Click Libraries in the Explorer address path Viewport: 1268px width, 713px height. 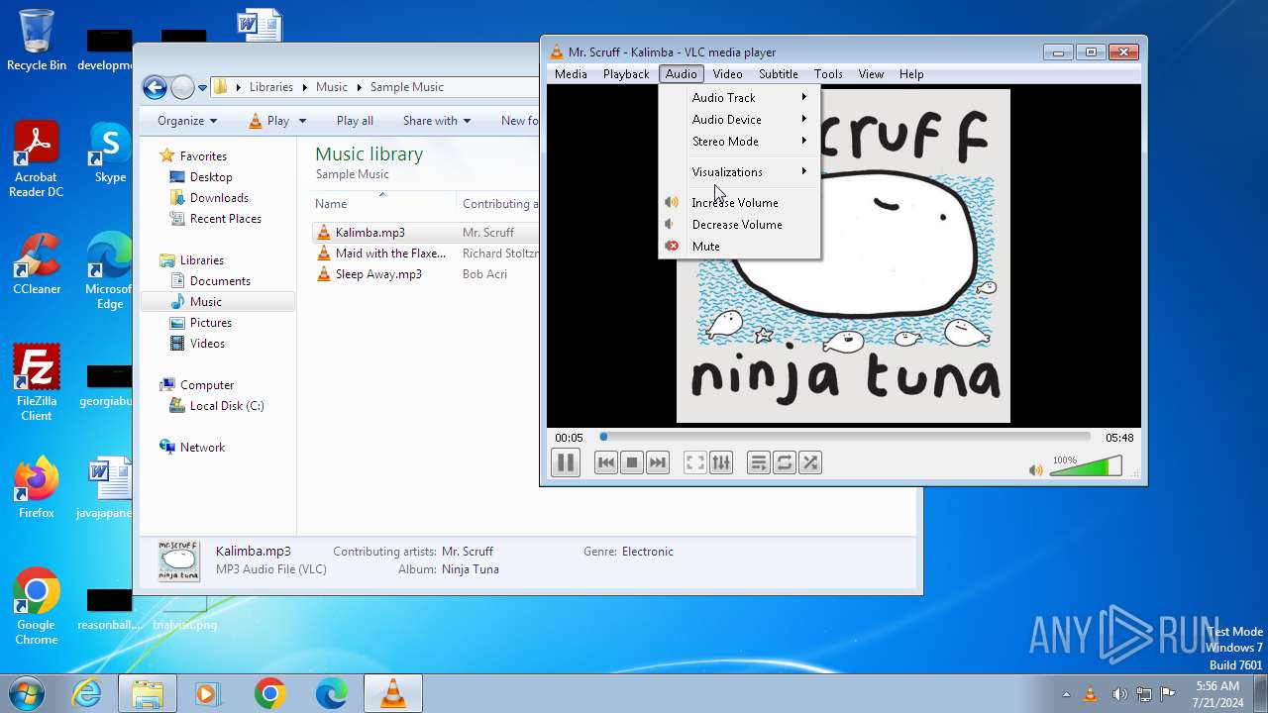click(x=271, y=87)
